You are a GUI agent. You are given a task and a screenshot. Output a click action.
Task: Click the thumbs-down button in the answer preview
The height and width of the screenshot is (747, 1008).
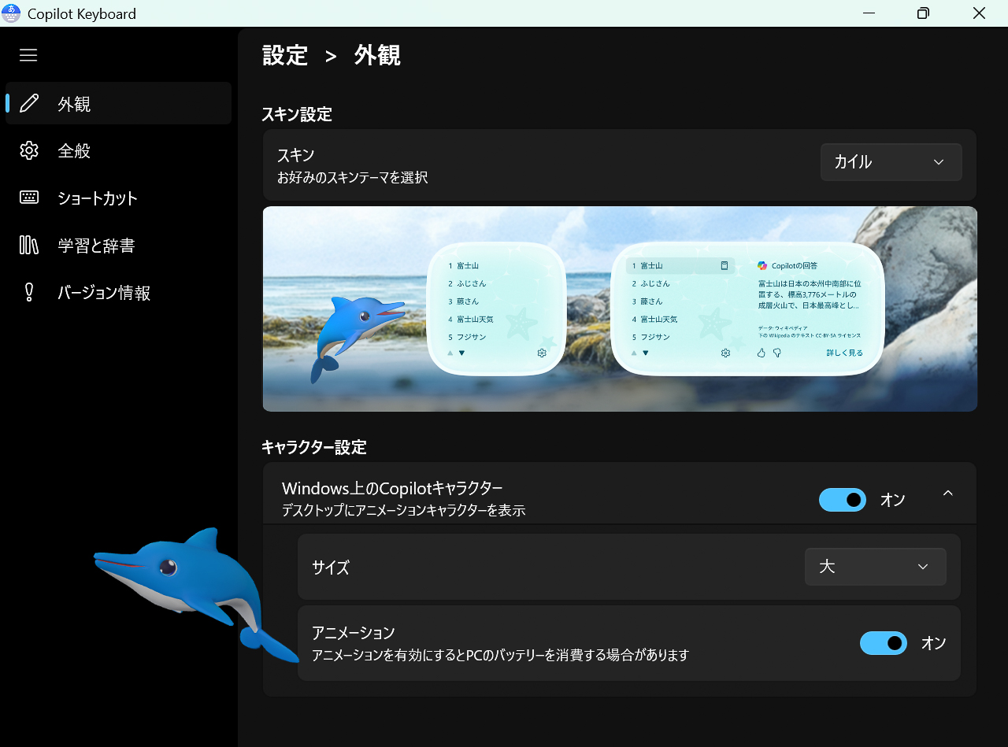[x=776, y=353]
